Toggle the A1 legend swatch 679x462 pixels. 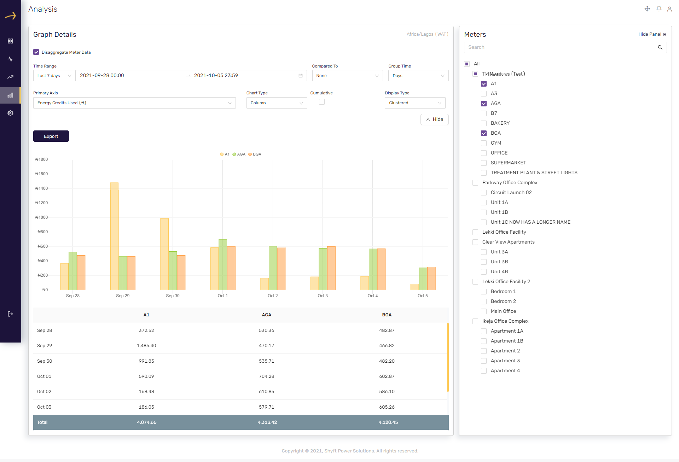point(222,154)
